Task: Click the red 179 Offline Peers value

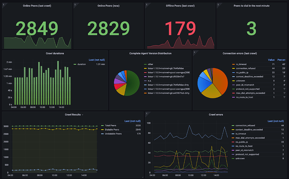Action: coord(180,28)
